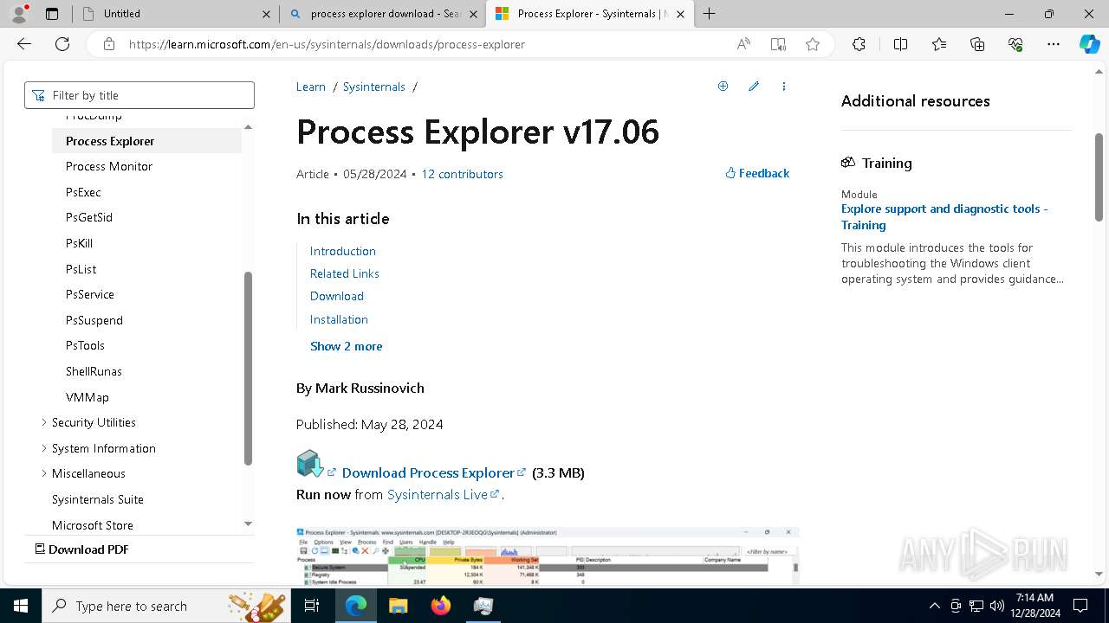Screen dimensions: 1109x623
Task: Open the article's more options dots
Action: coord(784,87)
